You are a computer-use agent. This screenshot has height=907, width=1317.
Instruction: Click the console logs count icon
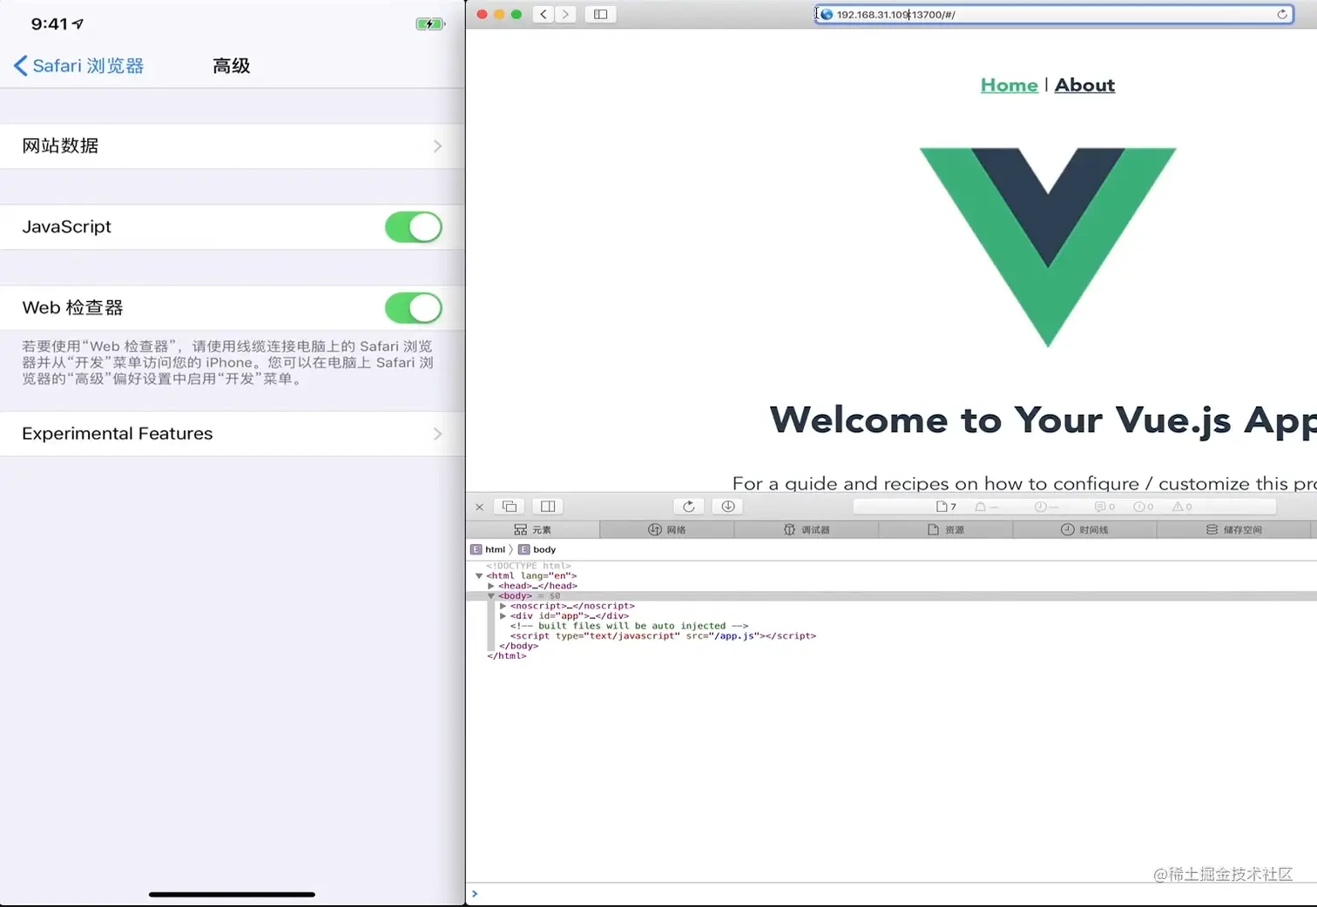pyautogui.click(x=1100, y=507)
